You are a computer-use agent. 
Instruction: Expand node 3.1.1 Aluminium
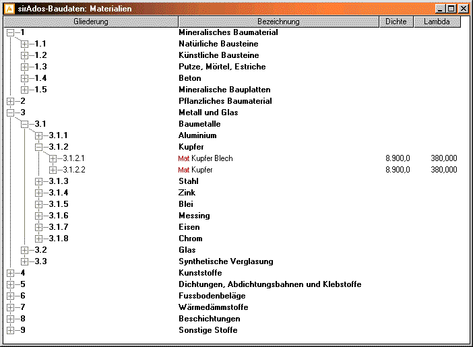point(39,135)
